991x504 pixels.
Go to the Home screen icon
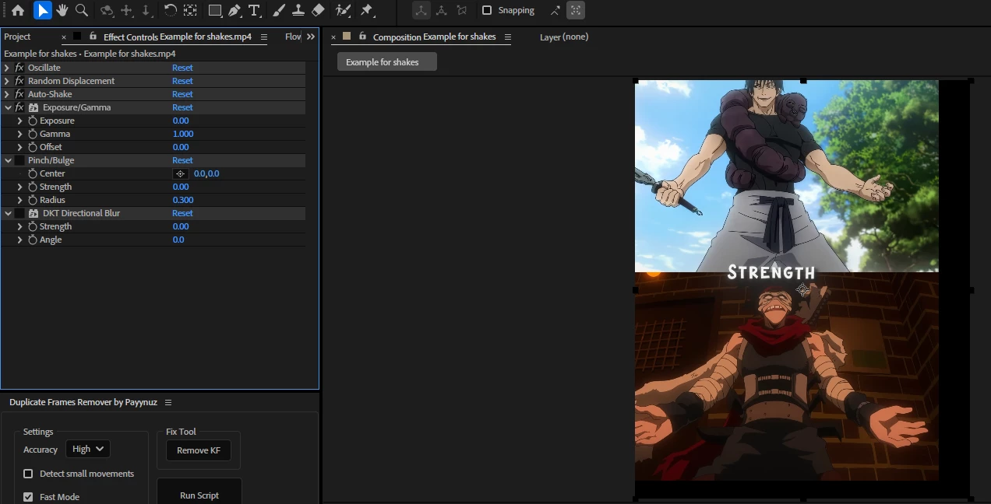click(18, 11)
